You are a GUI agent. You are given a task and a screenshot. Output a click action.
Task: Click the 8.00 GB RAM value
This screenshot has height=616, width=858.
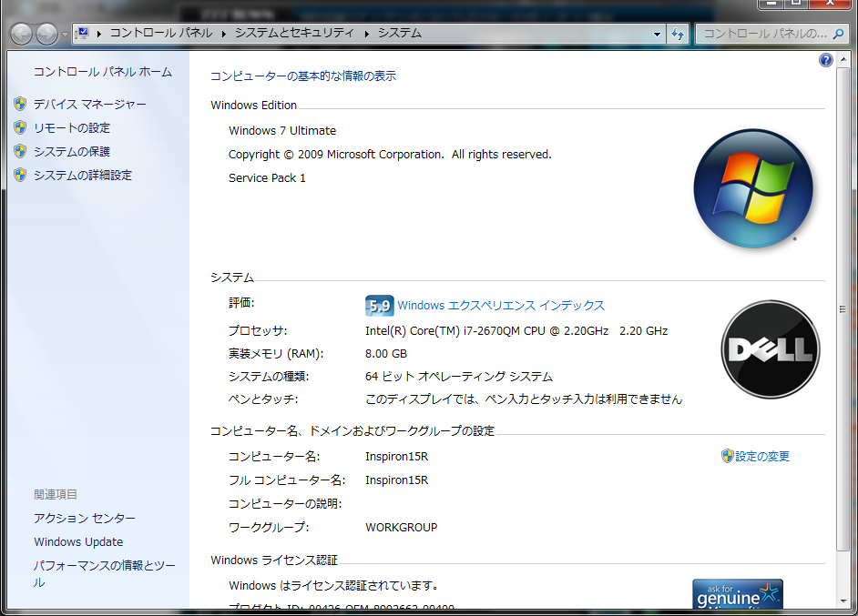(386, 354)
